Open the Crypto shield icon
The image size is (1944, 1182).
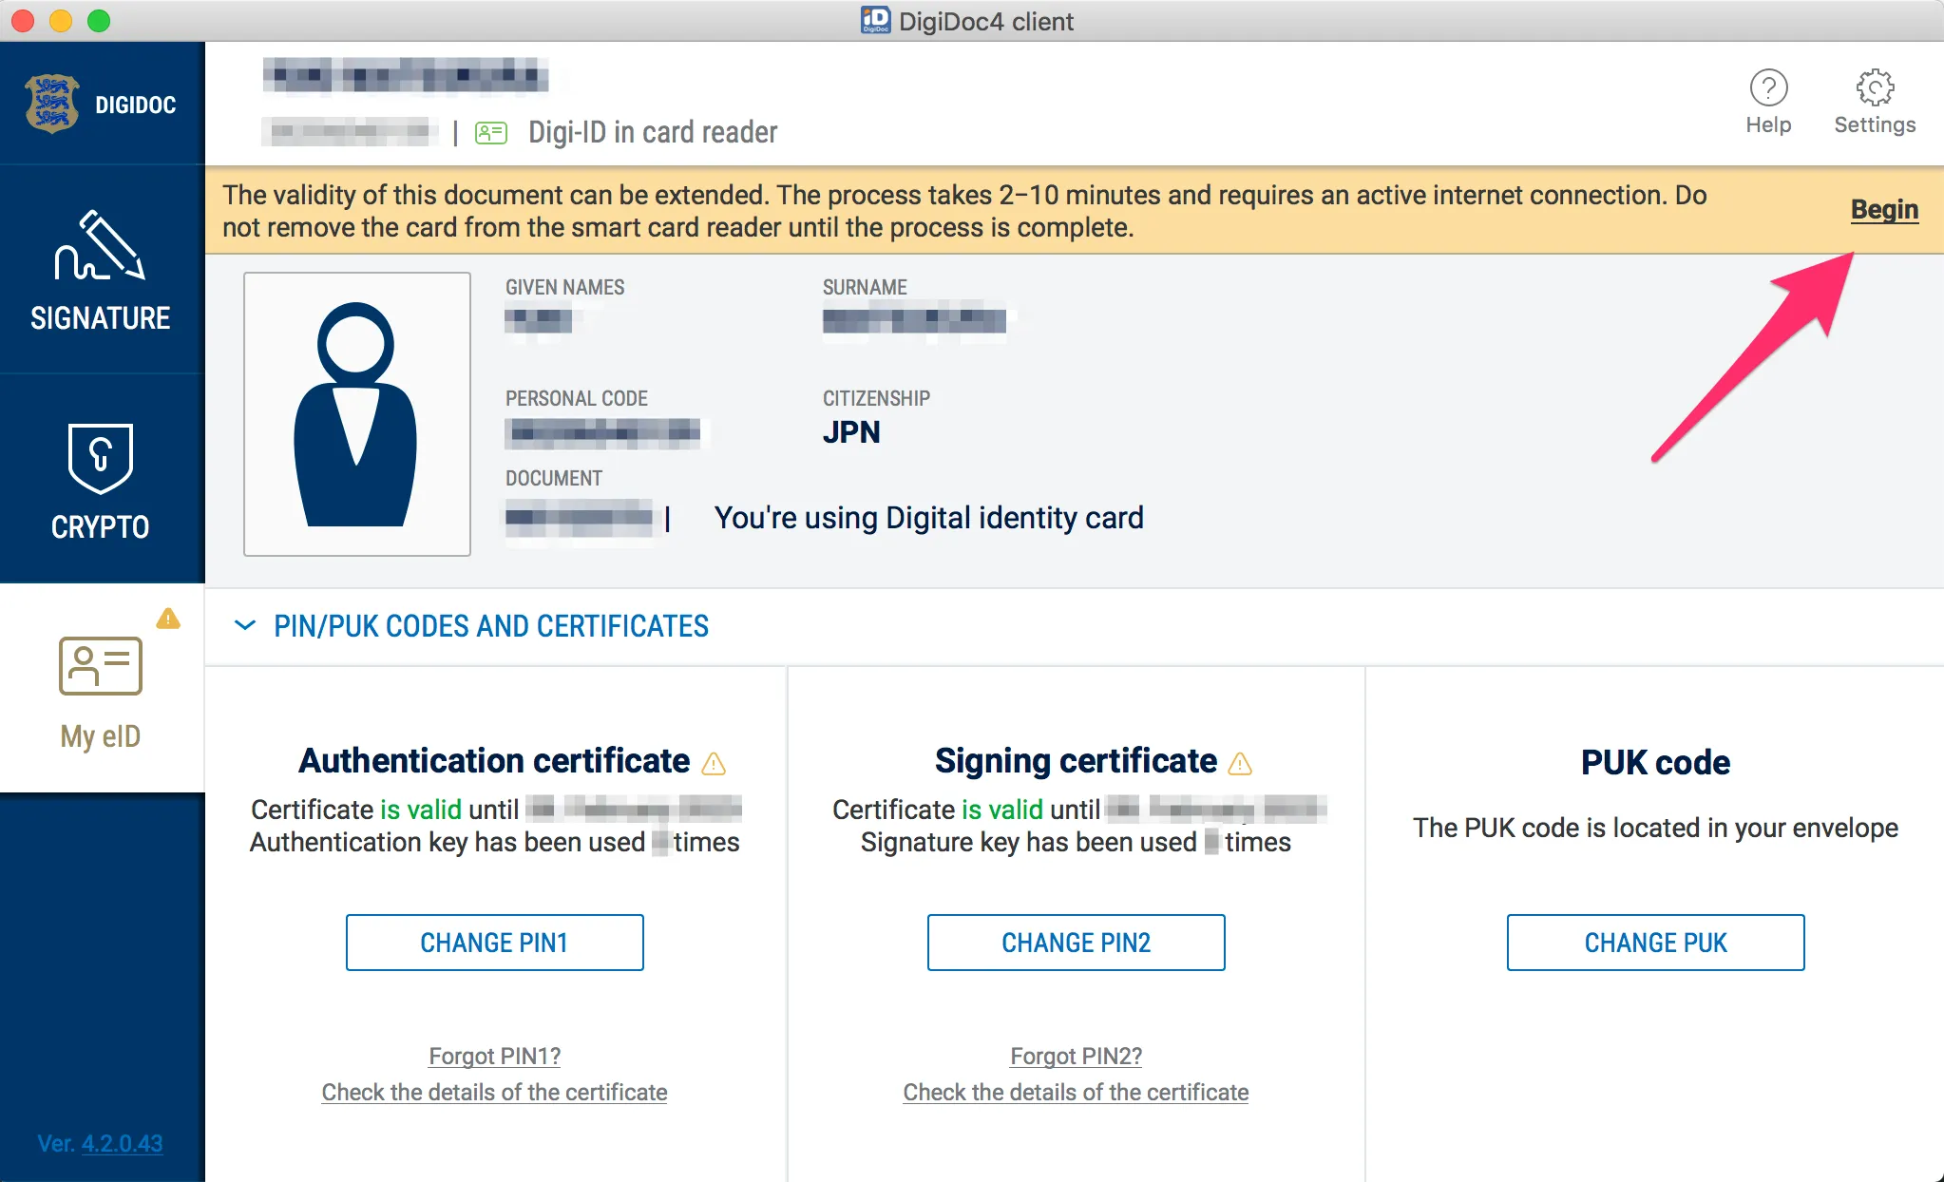[x=100, y=458]
